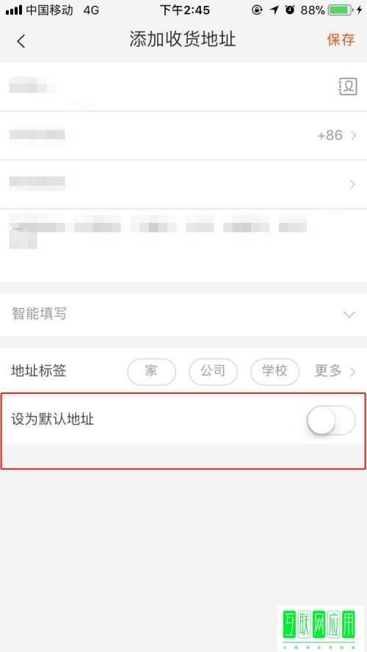Screen dimensions: 367x652
Task: Tap the cellular signal bars icon
Action: click(x=14, y=10)
